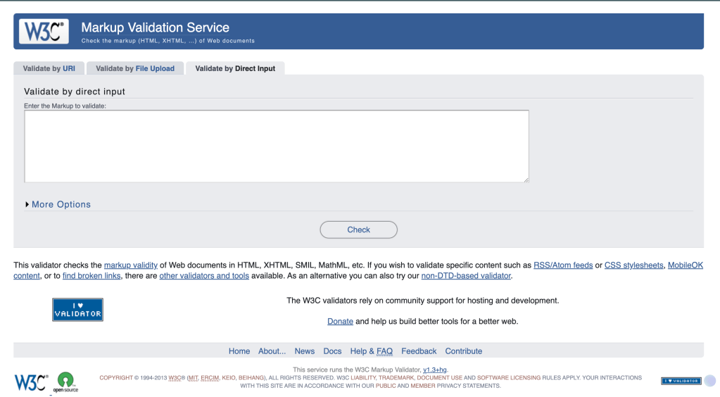Click the I heart Validator badge

(77, 310)
